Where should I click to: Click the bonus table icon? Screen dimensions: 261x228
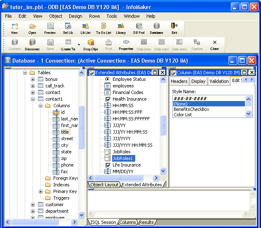click(41, 79)
